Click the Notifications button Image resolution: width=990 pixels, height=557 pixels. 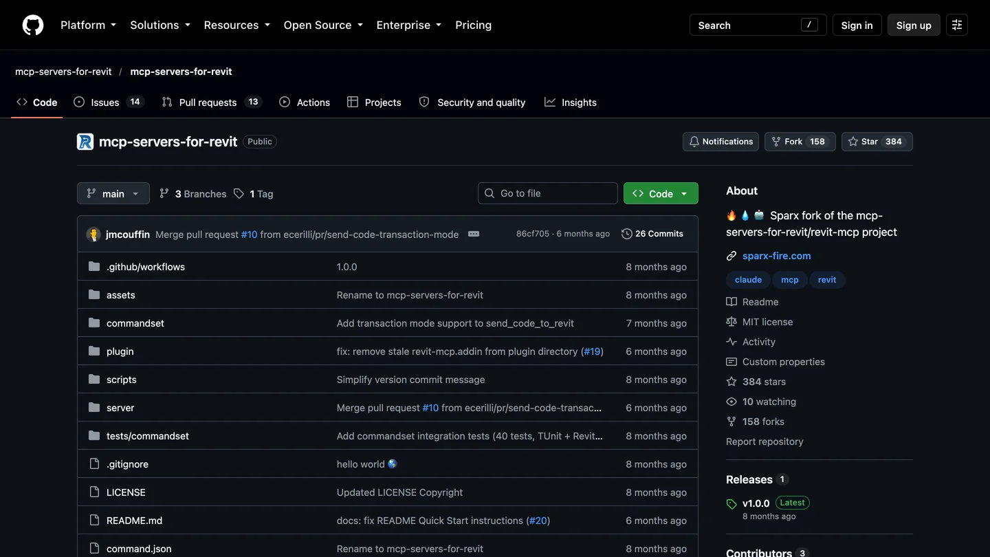(720, 142)
